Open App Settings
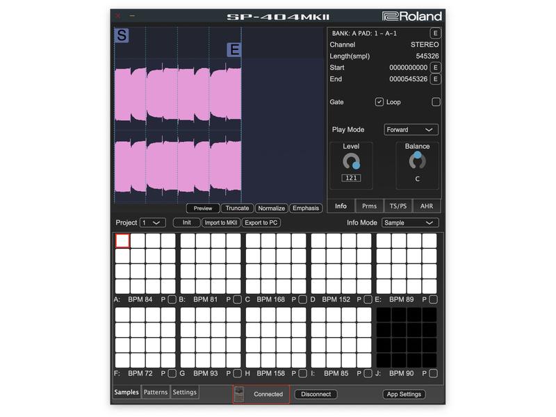Viewport: 556px width, 417px height. 404,394
